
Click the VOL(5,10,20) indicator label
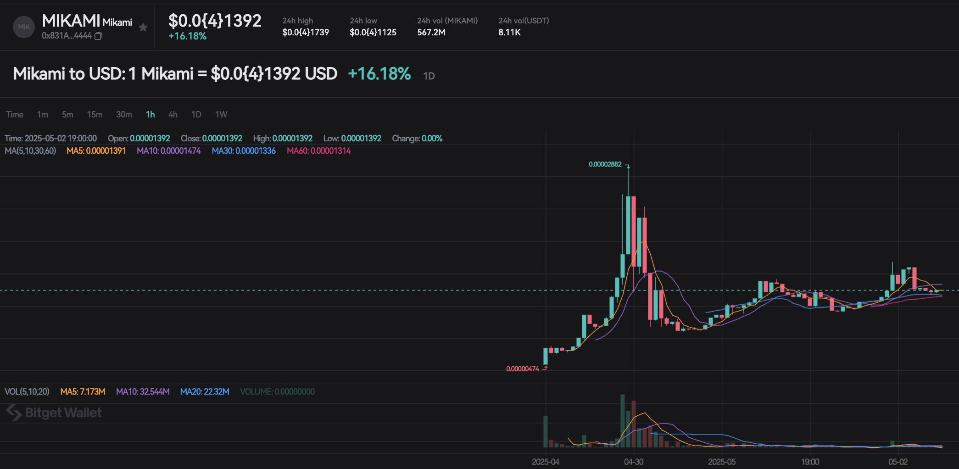pyautogui.click(x=27, y=392)
